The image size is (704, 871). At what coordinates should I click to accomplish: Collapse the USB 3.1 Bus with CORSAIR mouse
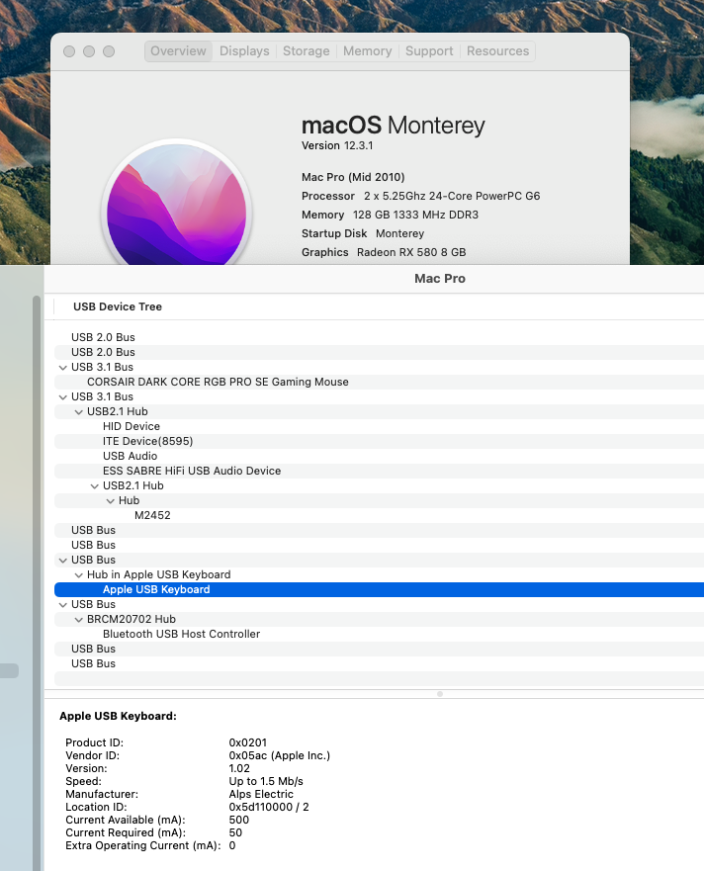tap(63, 367)
